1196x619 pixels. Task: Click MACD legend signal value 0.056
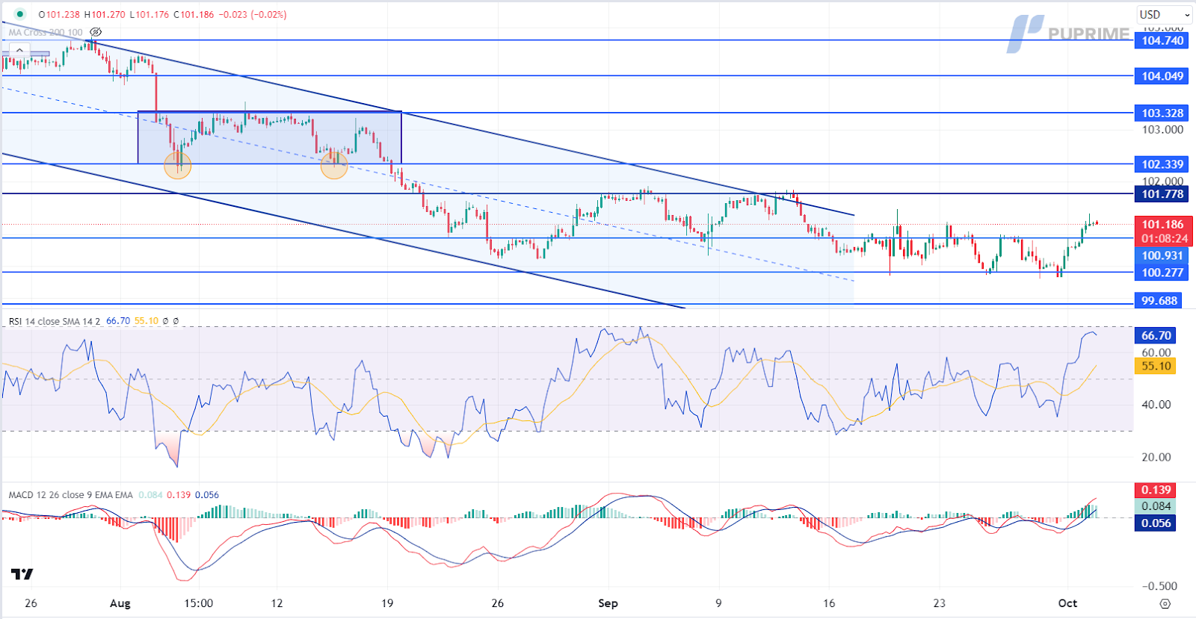[x=207, y=495]
